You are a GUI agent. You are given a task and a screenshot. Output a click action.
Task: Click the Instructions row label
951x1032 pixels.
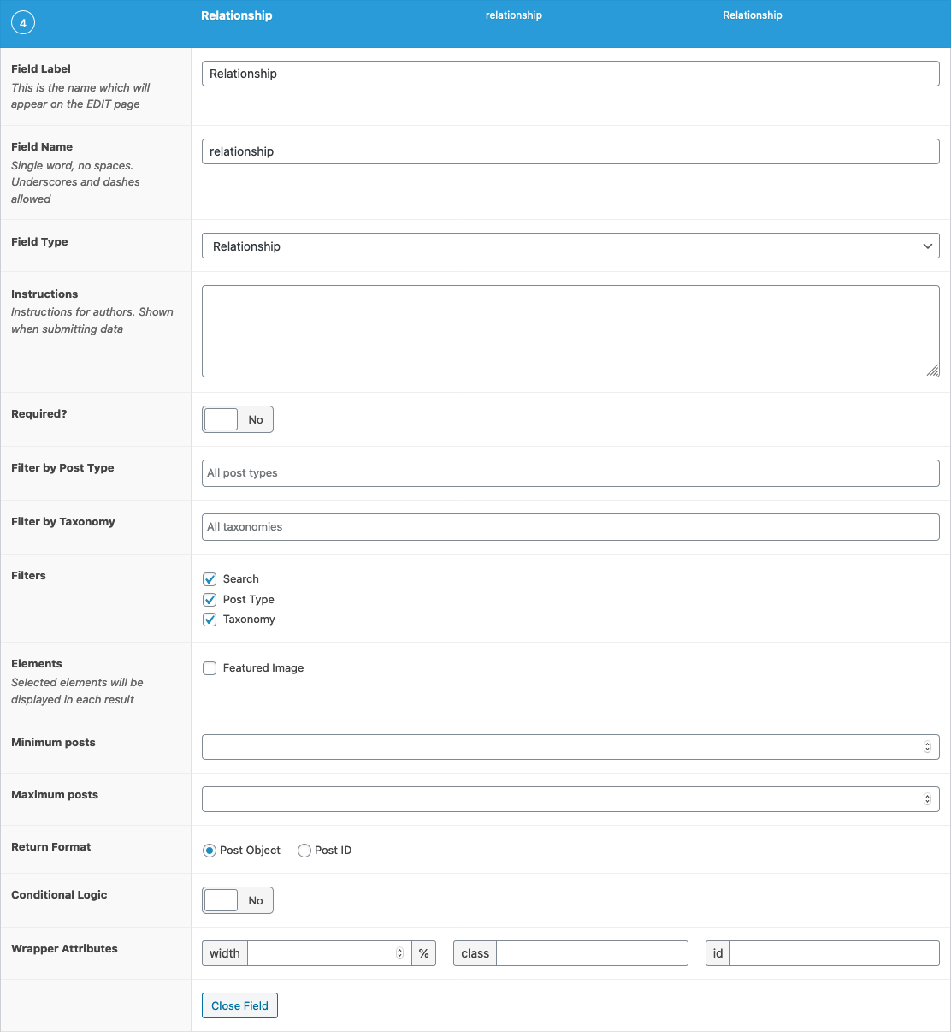point(44,294)
